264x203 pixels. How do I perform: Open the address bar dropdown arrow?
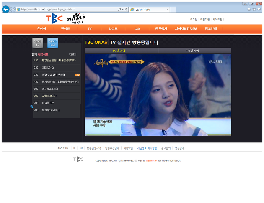click(x=122, y=9)
